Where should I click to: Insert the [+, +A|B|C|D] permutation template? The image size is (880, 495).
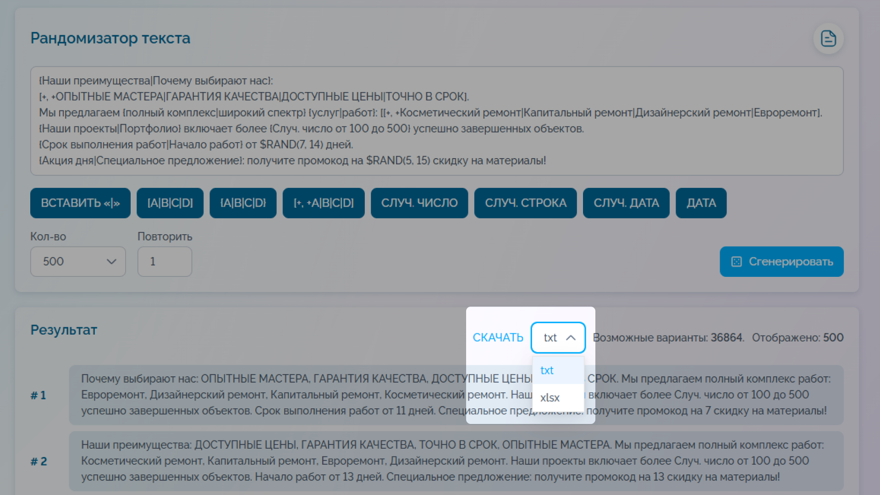pos(324,203)
